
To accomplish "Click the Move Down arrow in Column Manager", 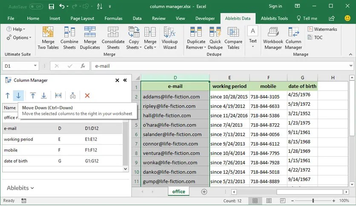I will [18, 96].
